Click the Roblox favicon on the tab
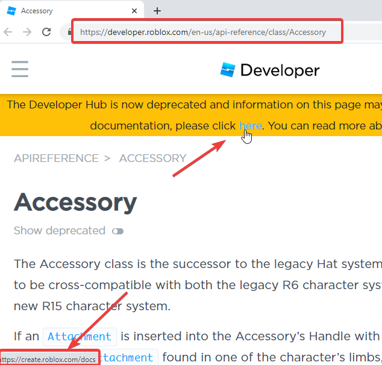The width and height of the screenshot is (382, 365). click(11, 11)
